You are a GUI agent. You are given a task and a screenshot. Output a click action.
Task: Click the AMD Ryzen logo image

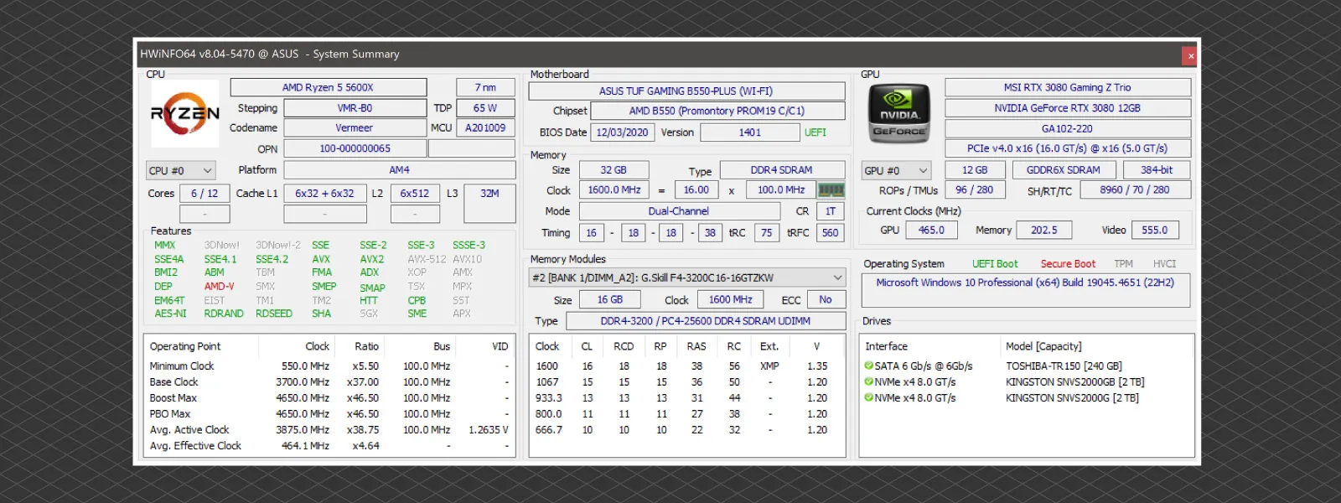pyautogui.click(x=184, y=114)
